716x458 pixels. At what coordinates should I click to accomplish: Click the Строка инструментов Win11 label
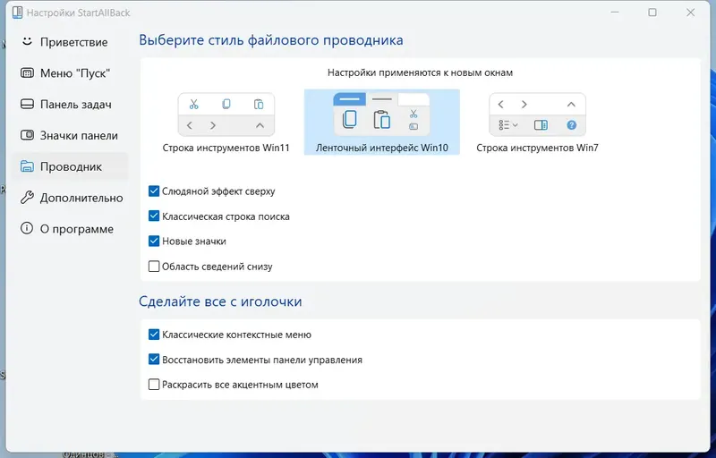coord(226,148)
